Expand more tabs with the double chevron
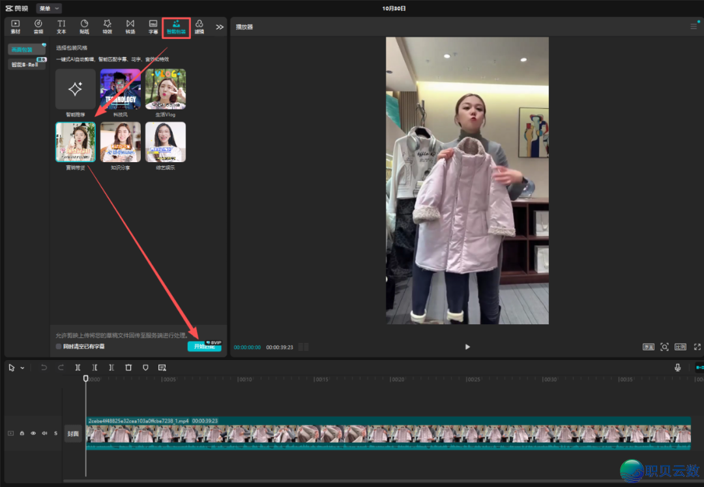 point(220,27)
